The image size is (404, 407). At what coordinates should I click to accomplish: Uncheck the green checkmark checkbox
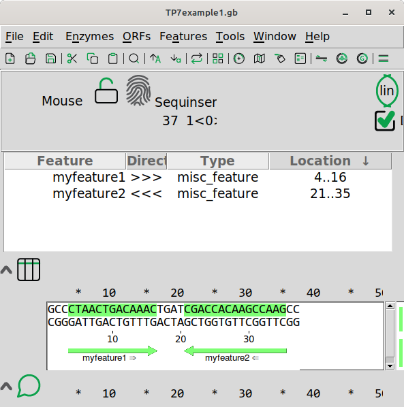pos(385,120)
